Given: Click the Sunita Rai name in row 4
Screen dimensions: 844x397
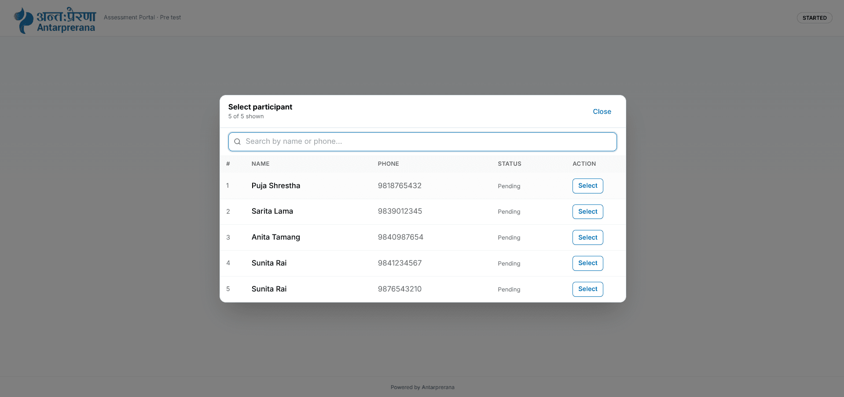Looking at the screenshot, I should [x=269, y=263].
